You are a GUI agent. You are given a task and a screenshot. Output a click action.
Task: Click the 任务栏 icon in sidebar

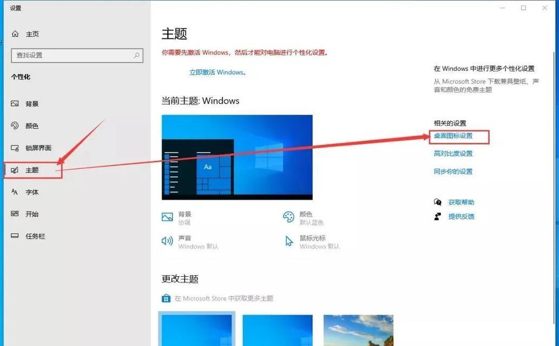coord(15,236)
